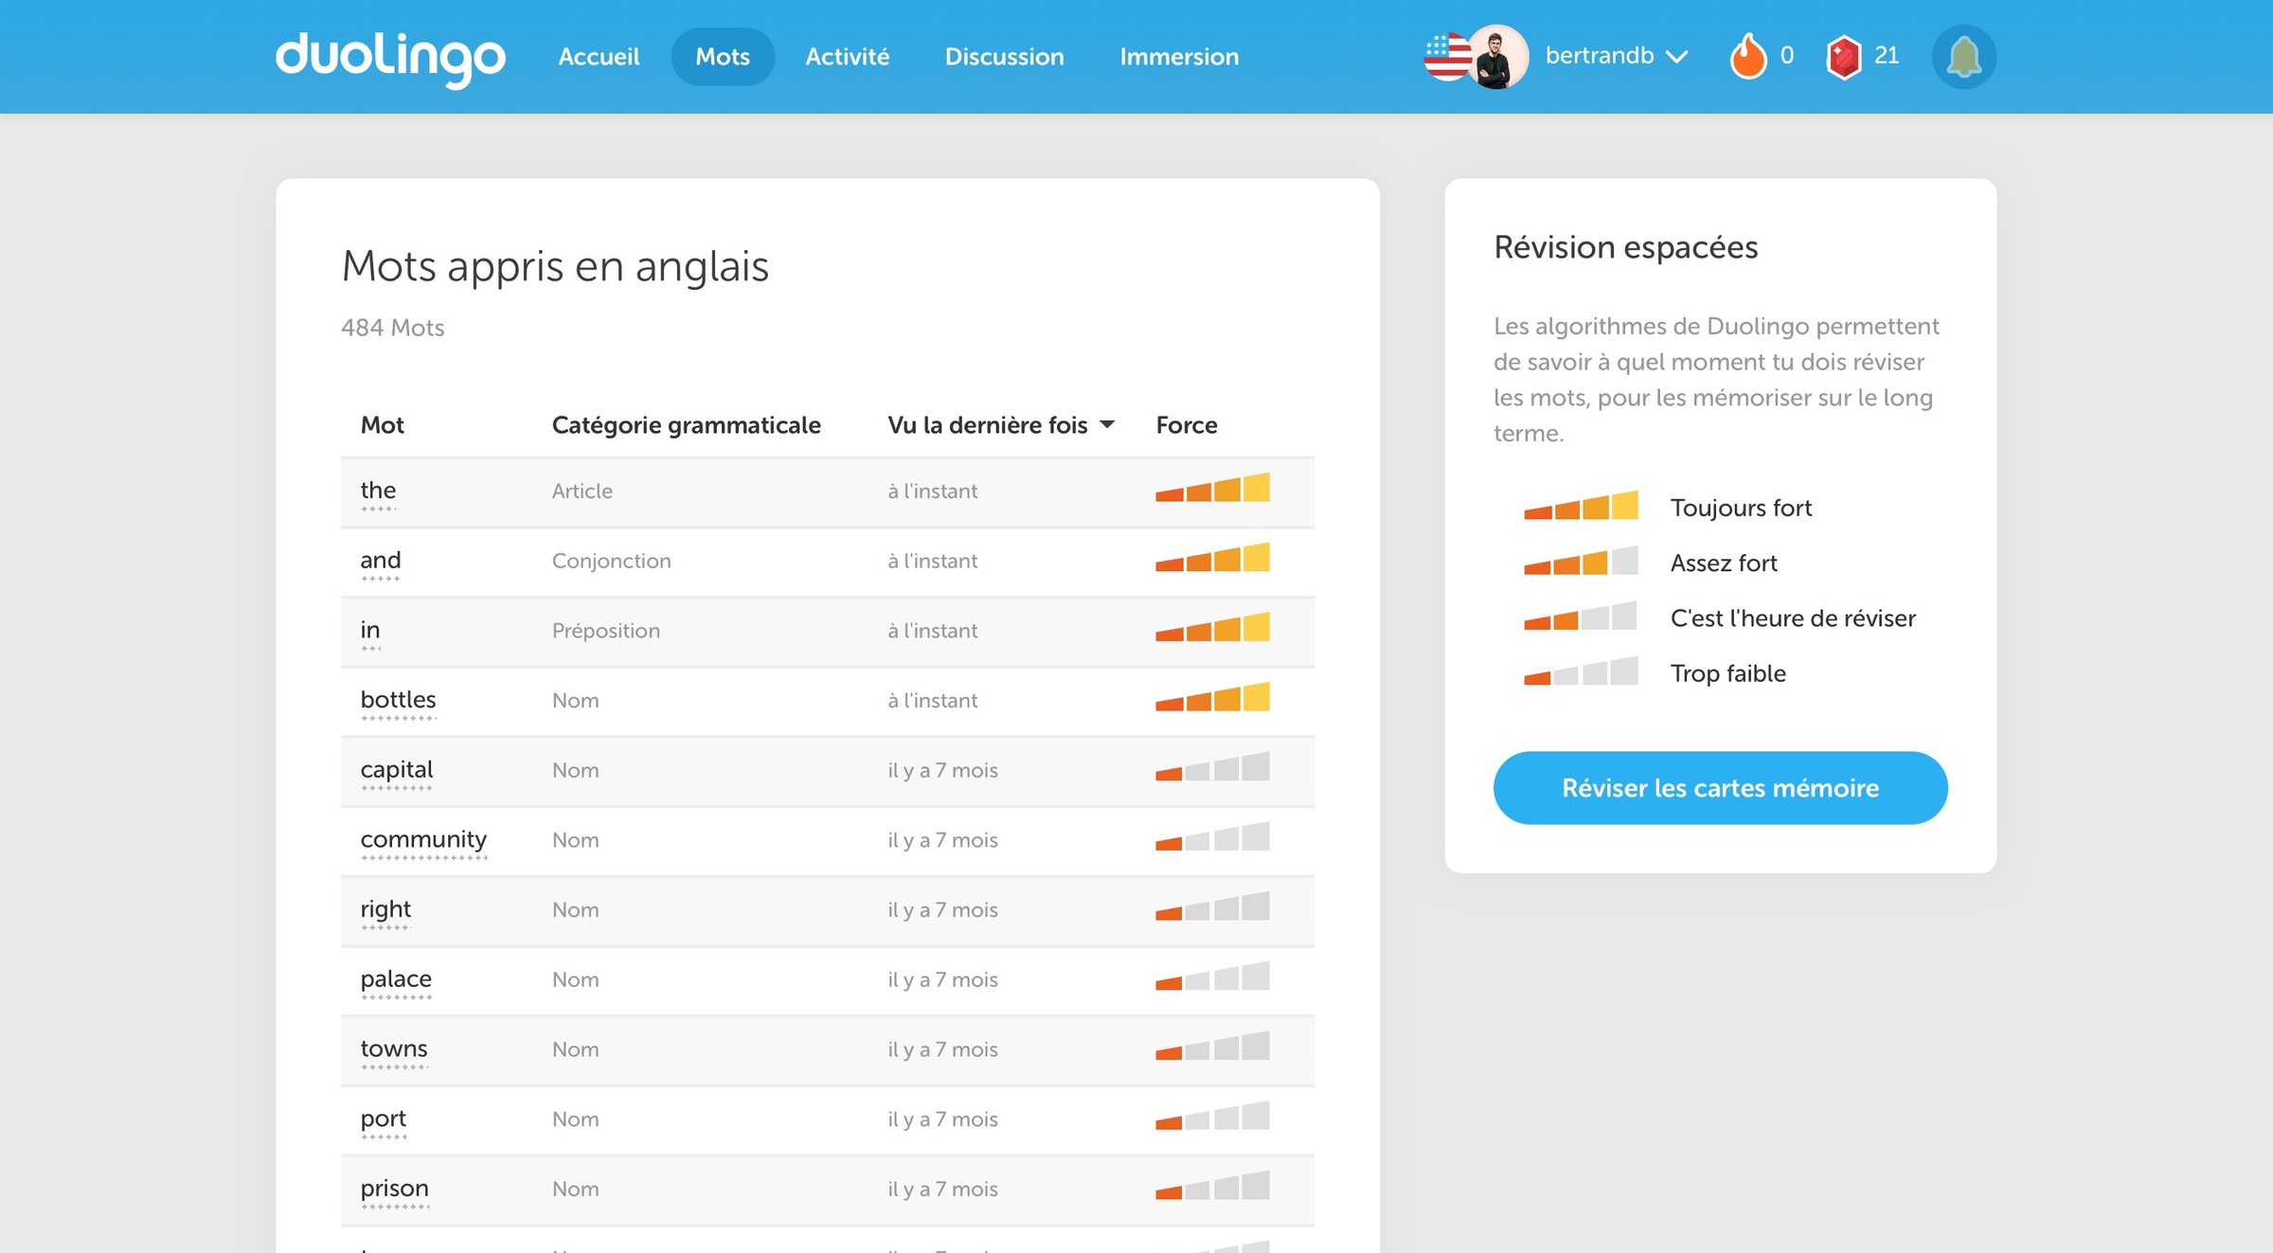The width and height of the screenshot is (2273, 1253).
Task: Switch to the Discussion tab
Action: [1005, 57]
